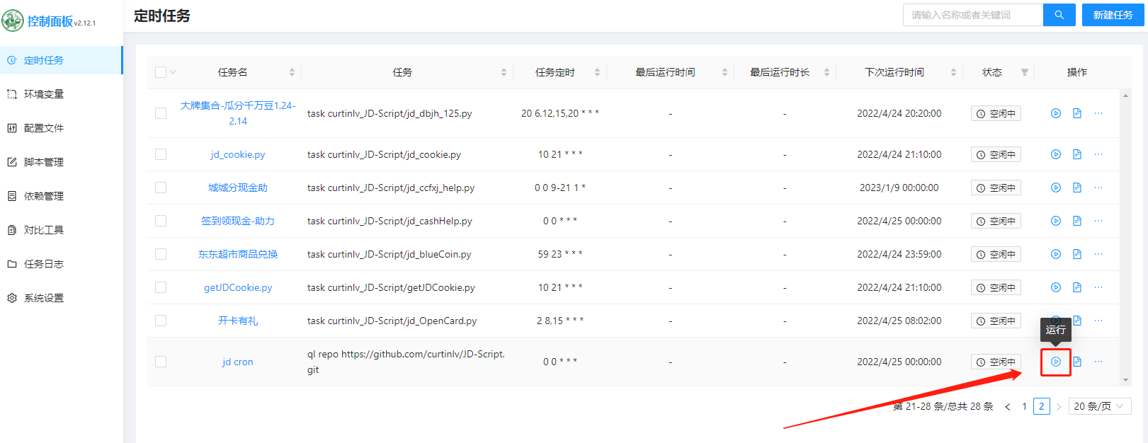Open the getJDCookie.py task name link
Screen dimensions: 1148x443
pos(238,287)
